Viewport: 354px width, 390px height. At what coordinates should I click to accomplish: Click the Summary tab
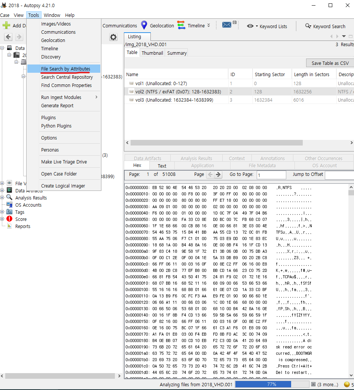(x=177, y=53)
